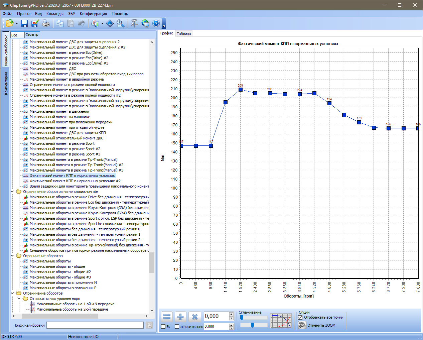423x340 pixels.
Task: Switch to the Таблица tab
Action: [x=184, y=34]
